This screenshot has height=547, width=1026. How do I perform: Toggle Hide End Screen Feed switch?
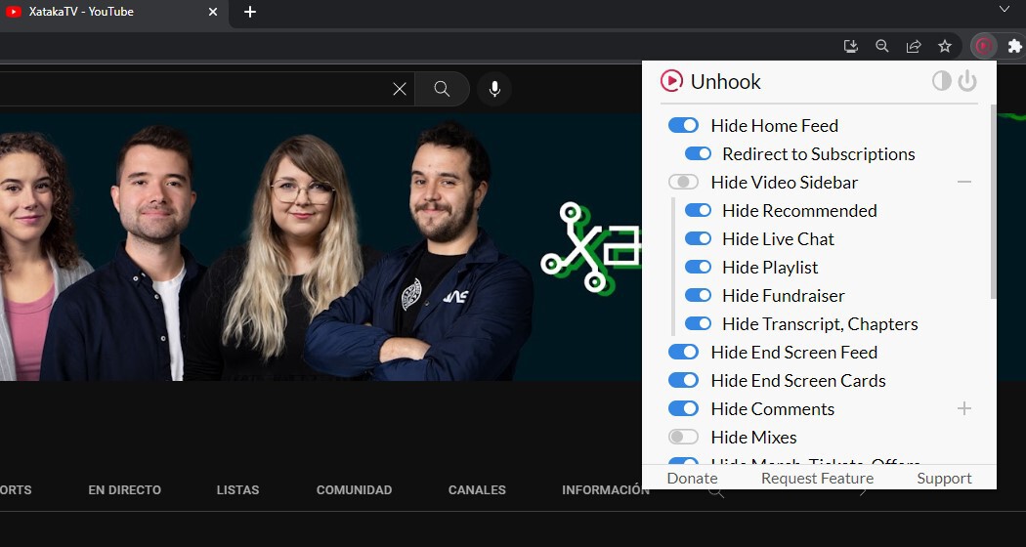[683, 352]
